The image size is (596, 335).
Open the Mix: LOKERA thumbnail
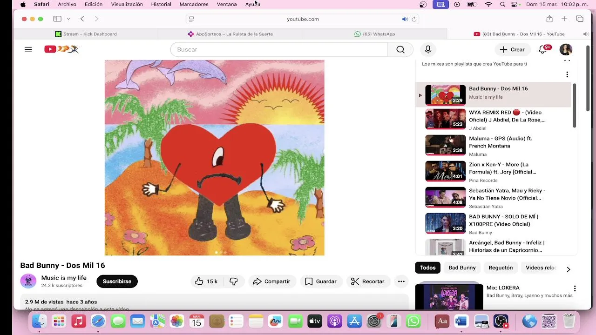tap(449, 296)
